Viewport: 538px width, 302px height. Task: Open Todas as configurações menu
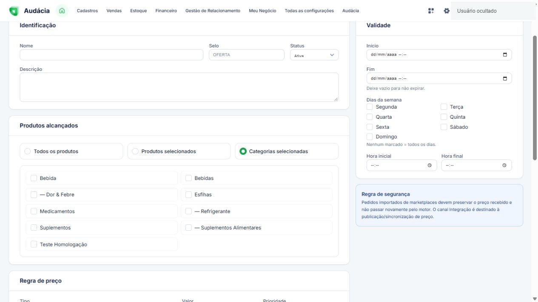(x=309, y=11)
